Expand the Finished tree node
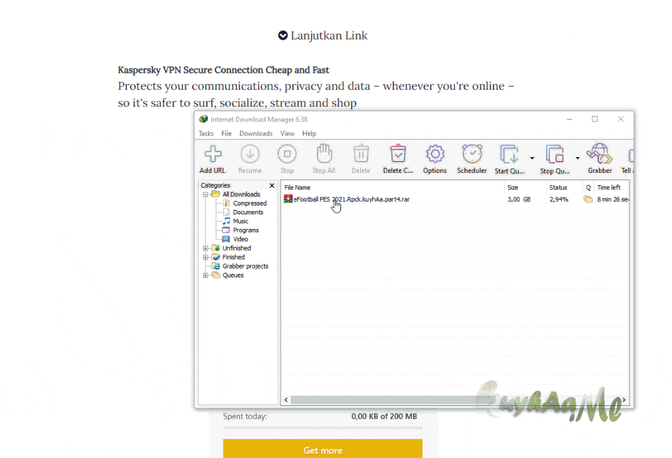The image size is (672, 458). pos(206,257)
